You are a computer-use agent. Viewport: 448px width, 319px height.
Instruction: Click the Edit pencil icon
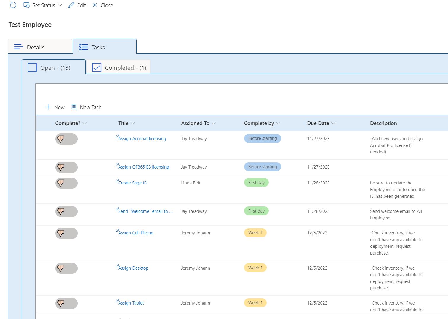pyautogui.click(x=71, y=5)
